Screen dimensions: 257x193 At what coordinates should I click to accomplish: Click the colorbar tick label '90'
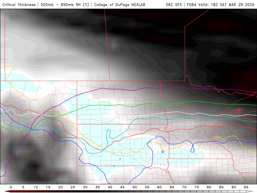(234, 187)
